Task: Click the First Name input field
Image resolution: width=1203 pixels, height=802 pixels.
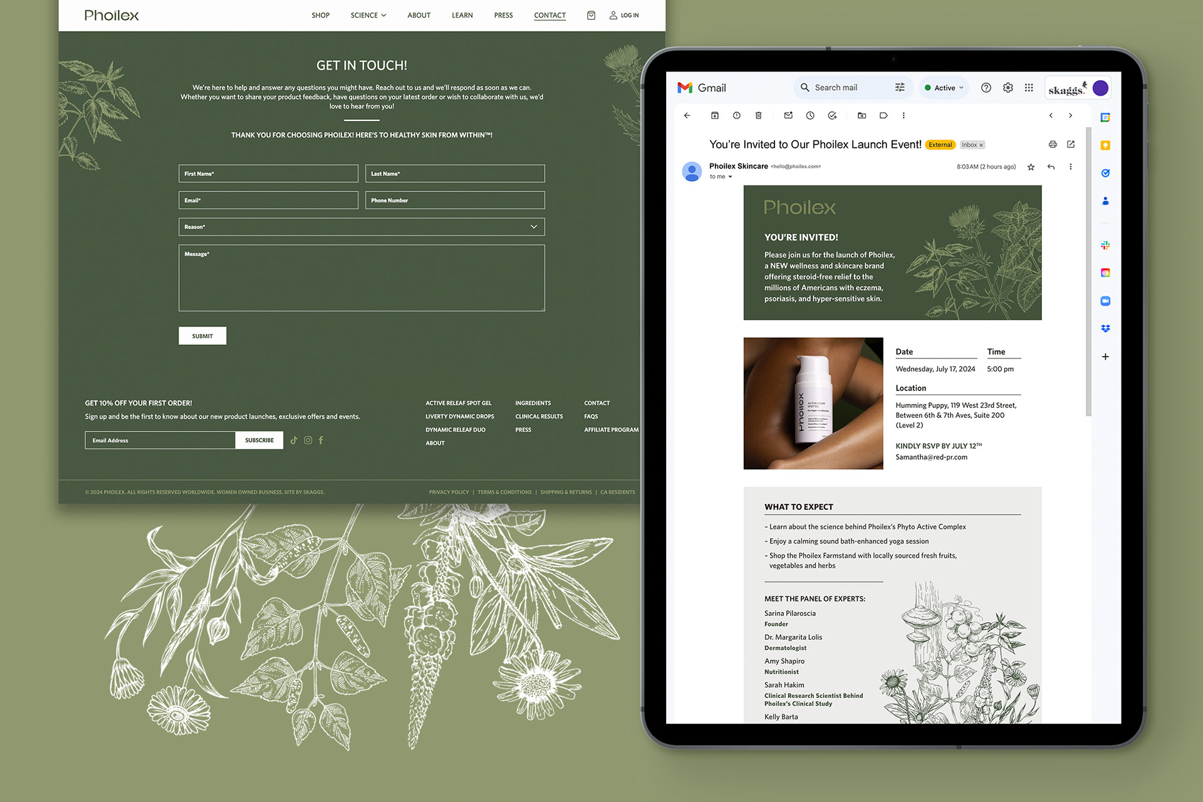Action: [268, 174]
